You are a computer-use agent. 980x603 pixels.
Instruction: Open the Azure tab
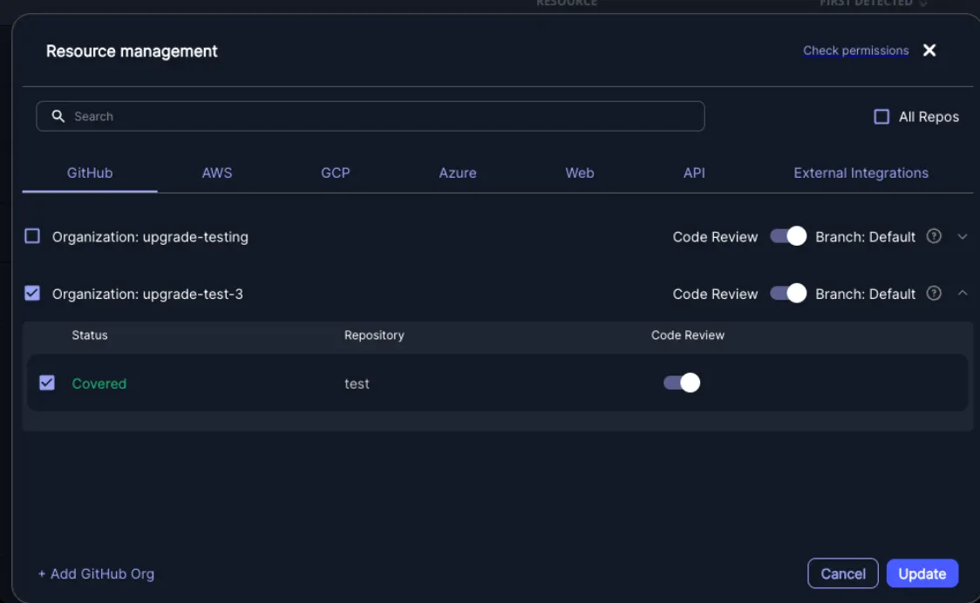pos(458,173)
